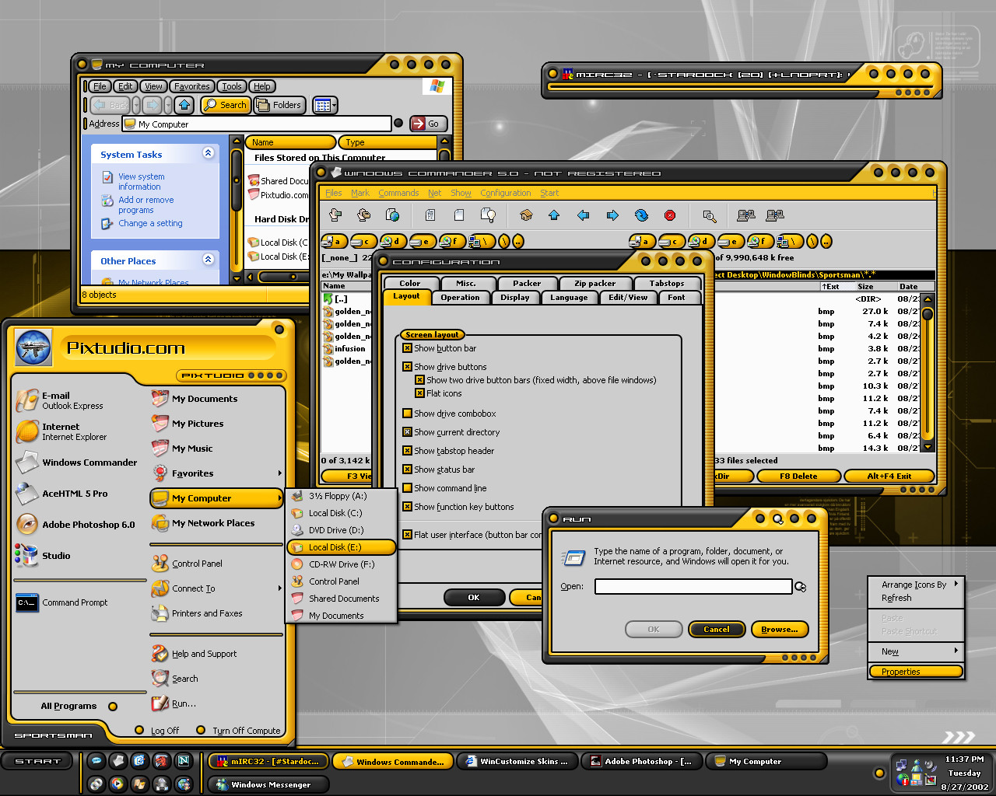
Task: Open Internet Explorer entry in the Start menu
Action: click(61, 431)
